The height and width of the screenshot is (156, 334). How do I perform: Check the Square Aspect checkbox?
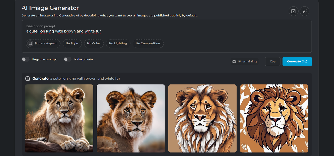click(x=30, y=43)
